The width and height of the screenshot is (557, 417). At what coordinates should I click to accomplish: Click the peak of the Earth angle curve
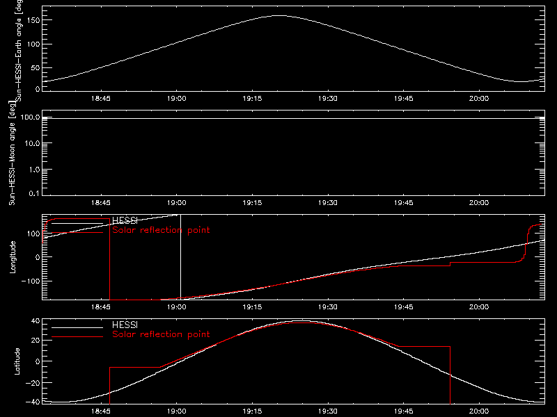281,15
